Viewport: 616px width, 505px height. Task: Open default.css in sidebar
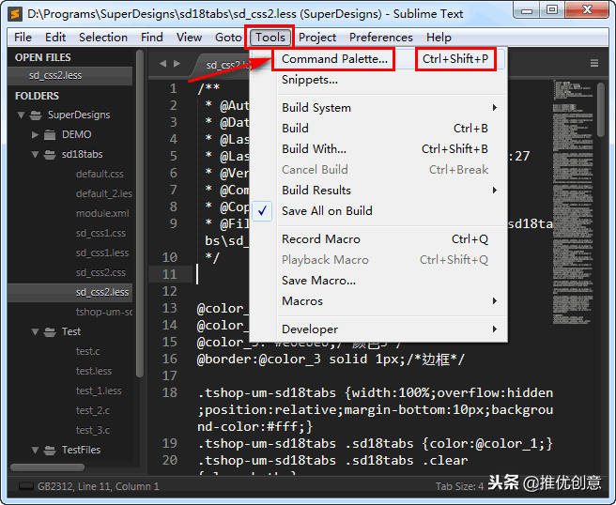[100, 174]
